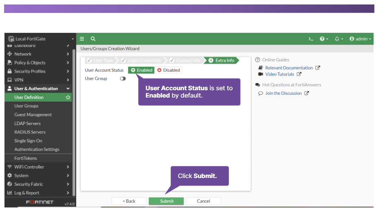Click the Fortinet logo in sidebar footer
The image size is (376, 213).
click(40, 202)
